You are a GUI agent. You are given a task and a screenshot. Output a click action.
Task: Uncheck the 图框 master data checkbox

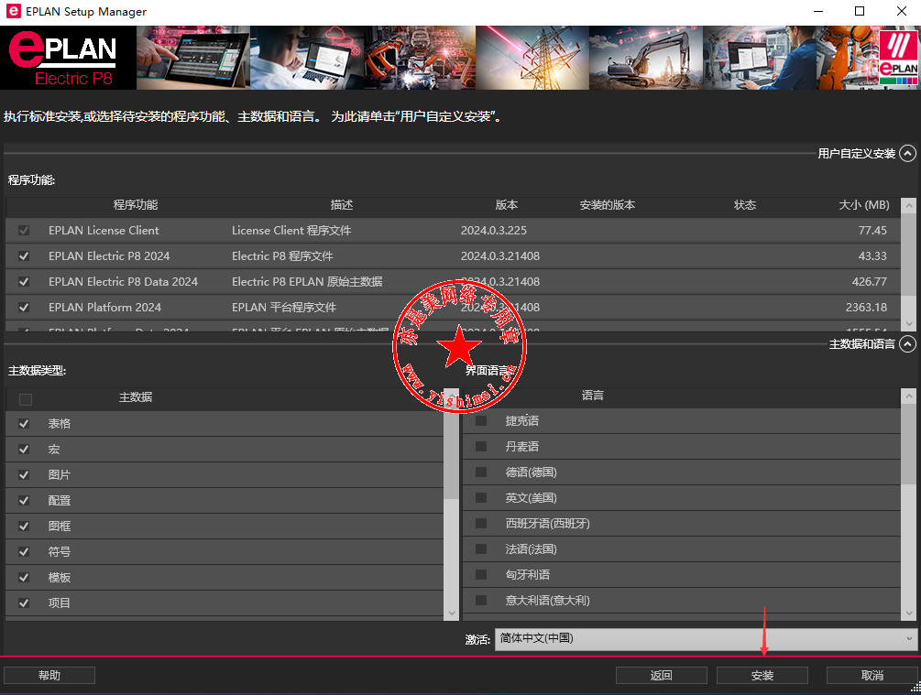(24, 526)
